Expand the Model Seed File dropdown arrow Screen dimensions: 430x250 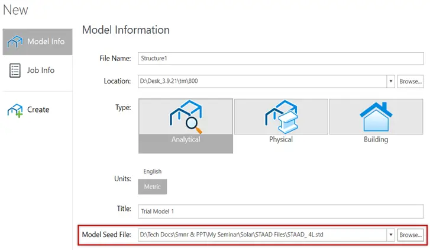(x=391, y=235)
